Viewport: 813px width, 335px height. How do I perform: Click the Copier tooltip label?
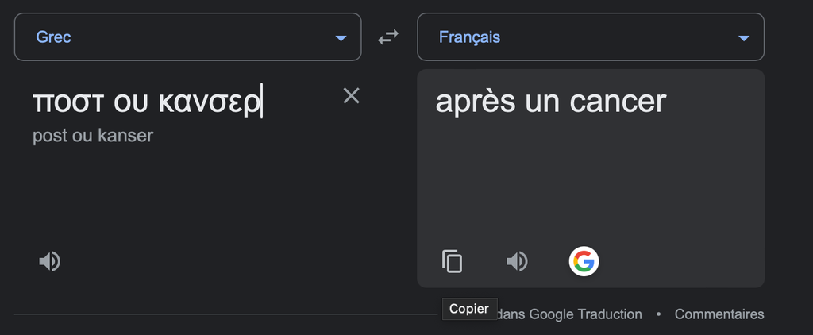click(469, 309)
